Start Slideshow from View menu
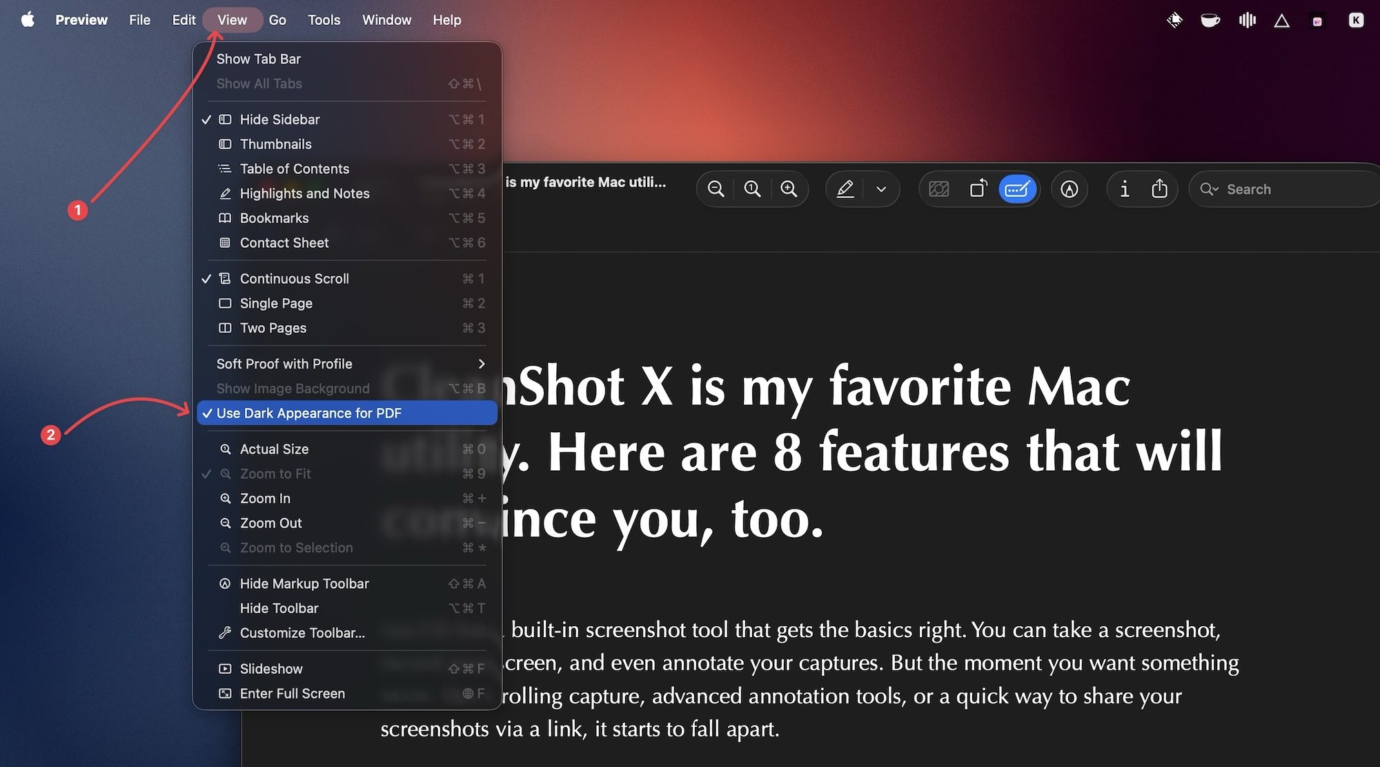This screenshot has height=767, width=1380. [347, 669]
